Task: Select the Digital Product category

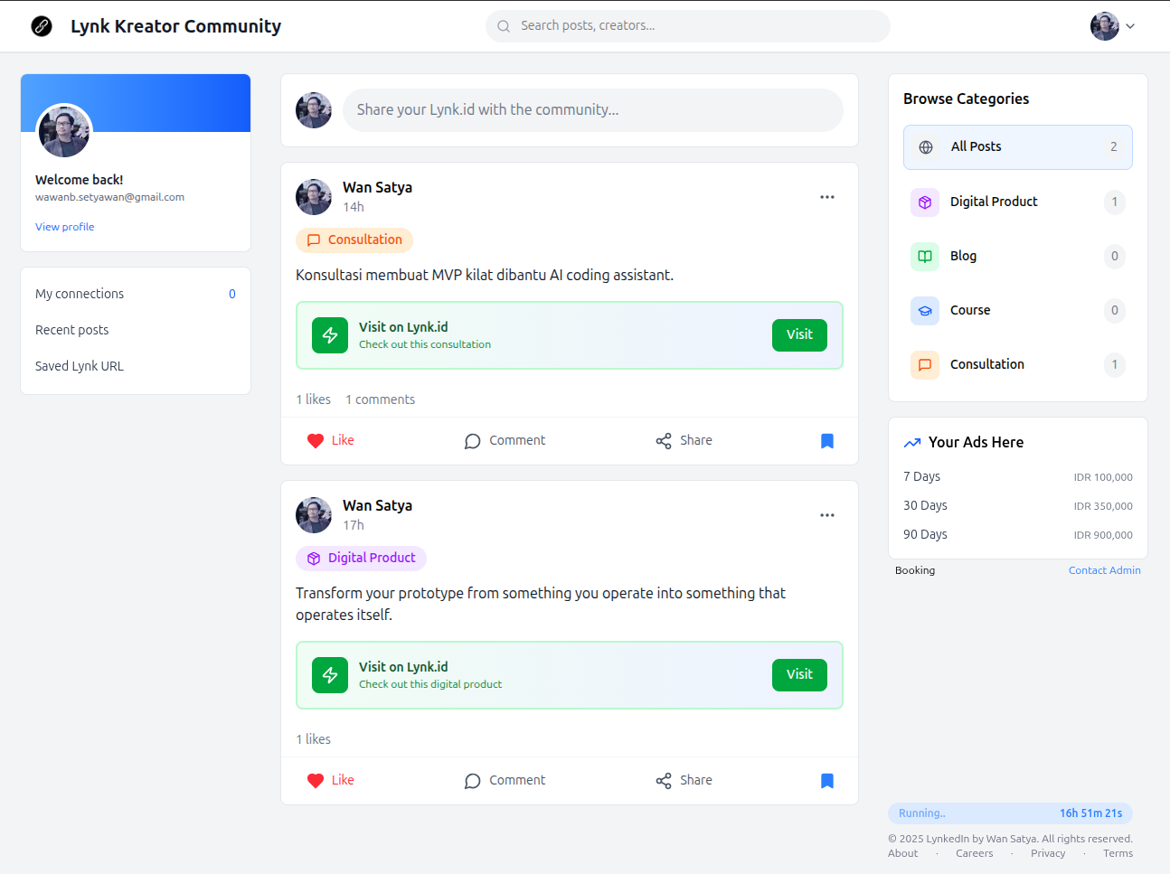Action: point(1018,202)
